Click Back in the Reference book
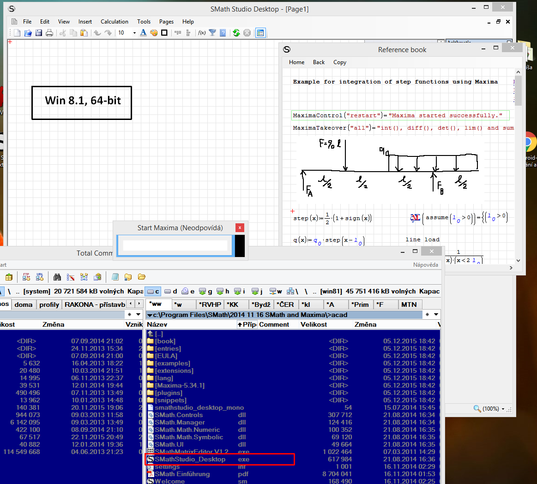537x484 pixels. click(x=319, y=62)
